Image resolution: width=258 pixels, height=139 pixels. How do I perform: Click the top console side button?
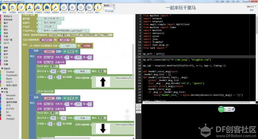pyautogui.click(x=138, y=106)
